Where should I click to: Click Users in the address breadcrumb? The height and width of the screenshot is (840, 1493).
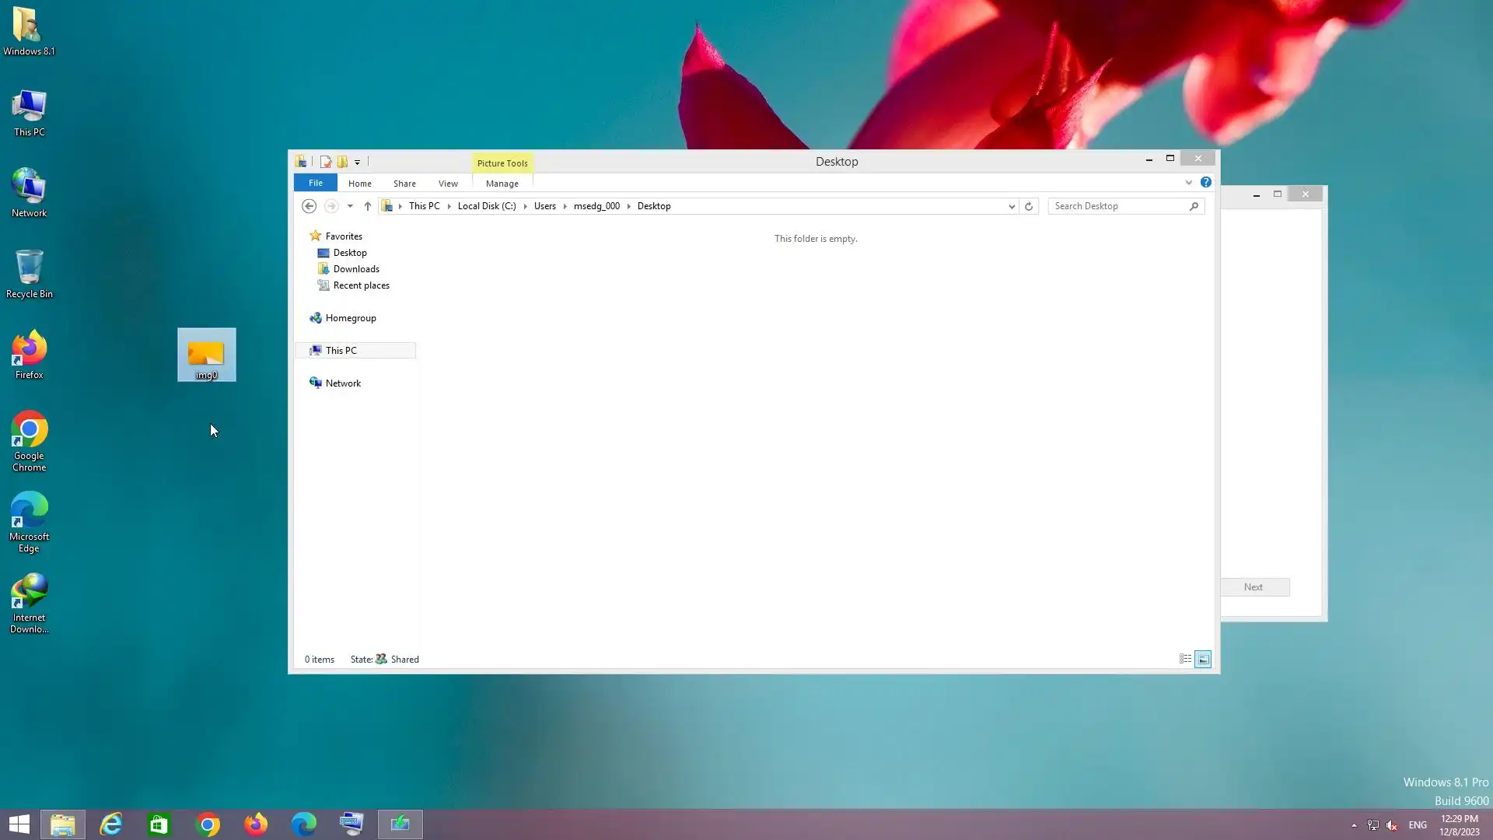click(544, 206)
